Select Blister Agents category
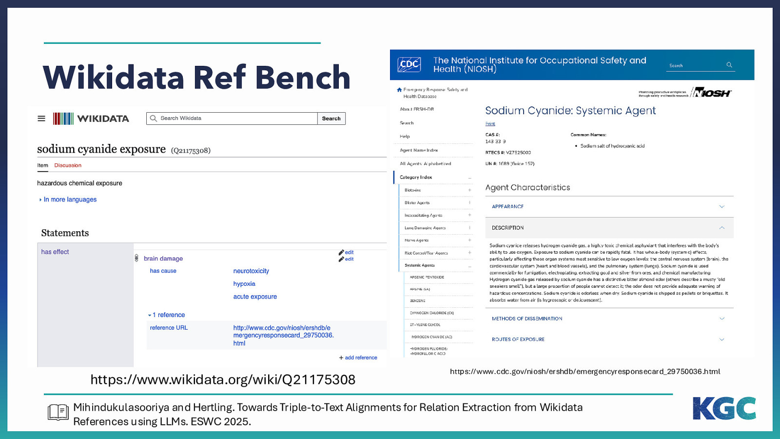Screen dimensions: 780x439 pyautogui.click(x=417, y=203)
